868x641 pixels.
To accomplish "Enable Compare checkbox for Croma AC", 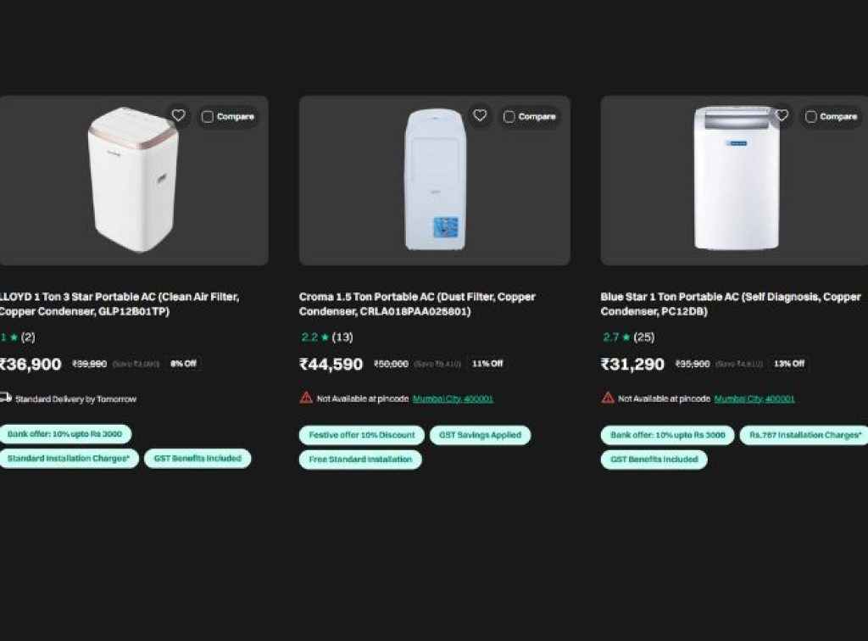I will click(509, 117).
